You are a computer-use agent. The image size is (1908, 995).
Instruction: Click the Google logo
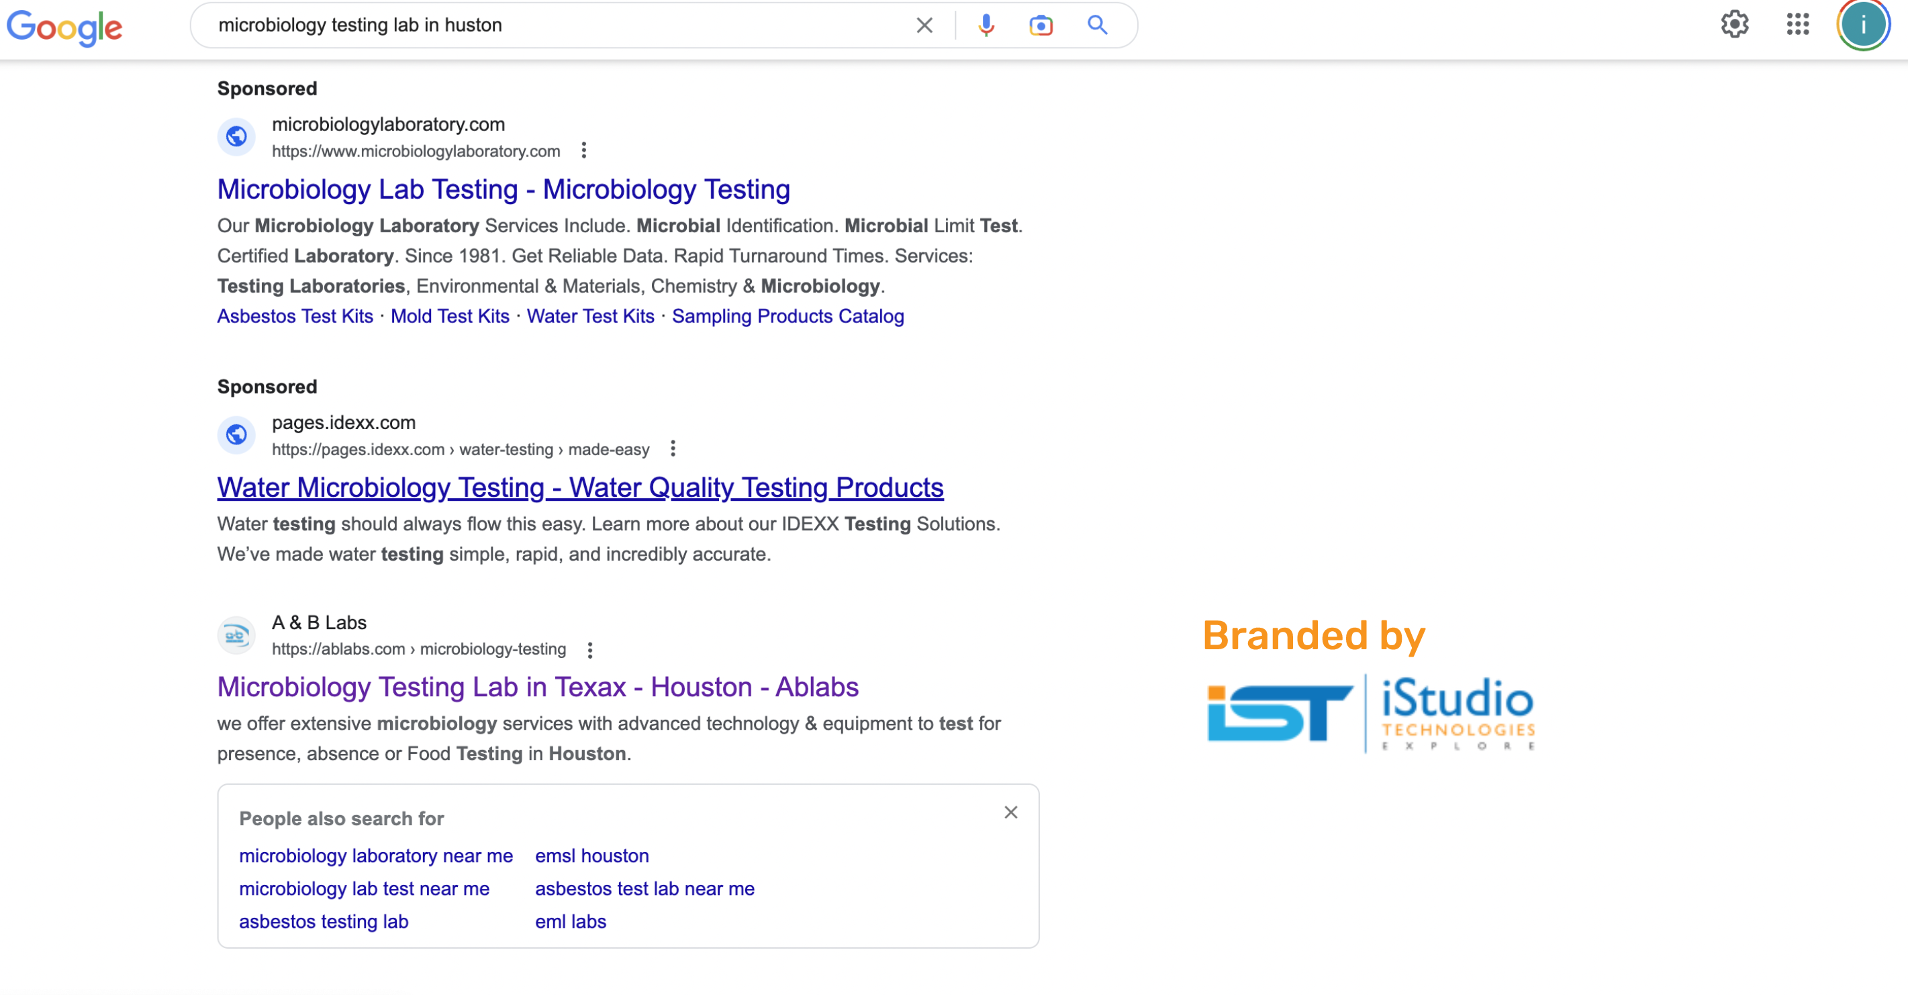pyautogui.click(x=64, y=28)
